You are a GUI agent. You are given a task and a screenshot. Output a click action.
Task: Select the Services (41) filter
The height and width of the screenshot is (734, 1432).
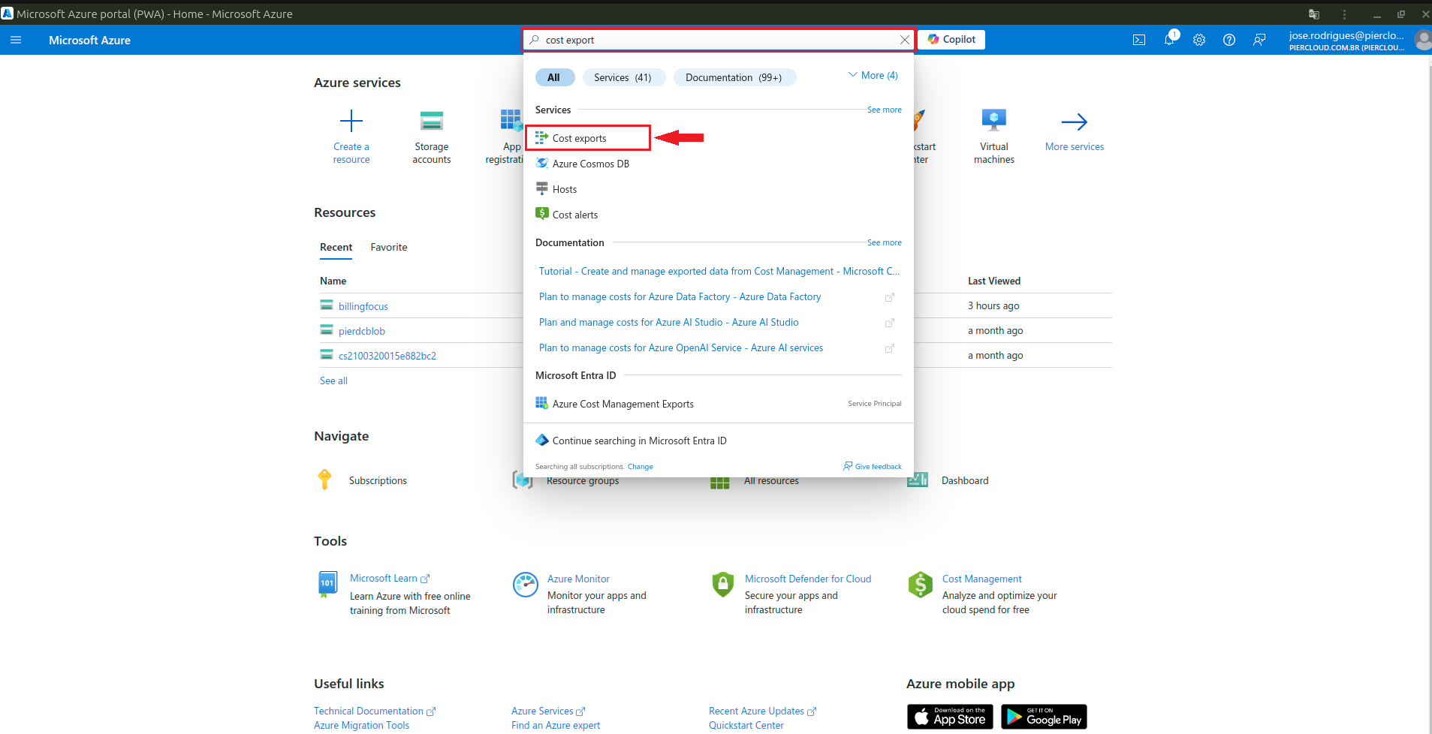pos(623,77)
